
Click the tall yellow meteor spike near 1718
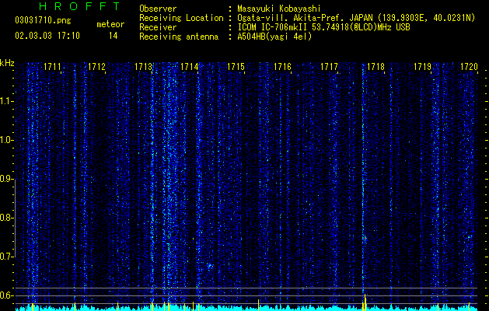[365, 302]
